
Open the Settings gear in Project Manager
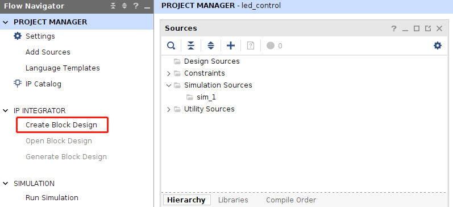pyautogui.click(x=18, y=36)
